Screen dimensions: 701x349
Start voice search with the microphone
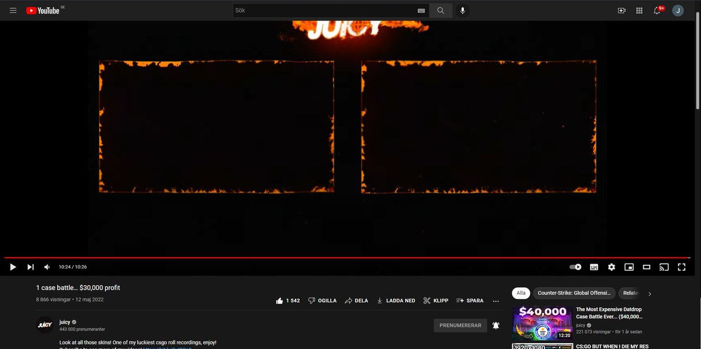(463, 11)
